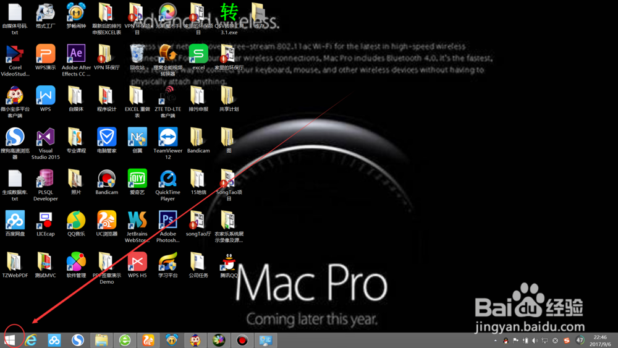Image resolution: width=618 pixels, height=348 pixels.
Task: Select the 格式工厂 desktop icon
Action: 45,16
